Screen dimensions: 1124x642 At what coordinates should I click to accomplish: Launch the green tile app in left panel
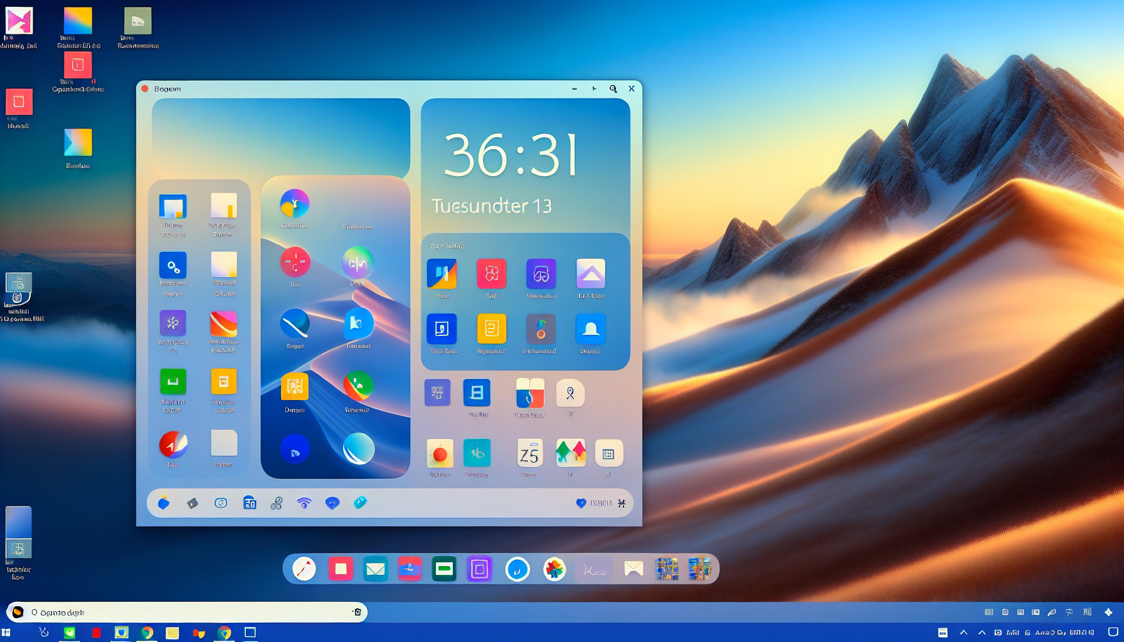(x=173, y=381)
